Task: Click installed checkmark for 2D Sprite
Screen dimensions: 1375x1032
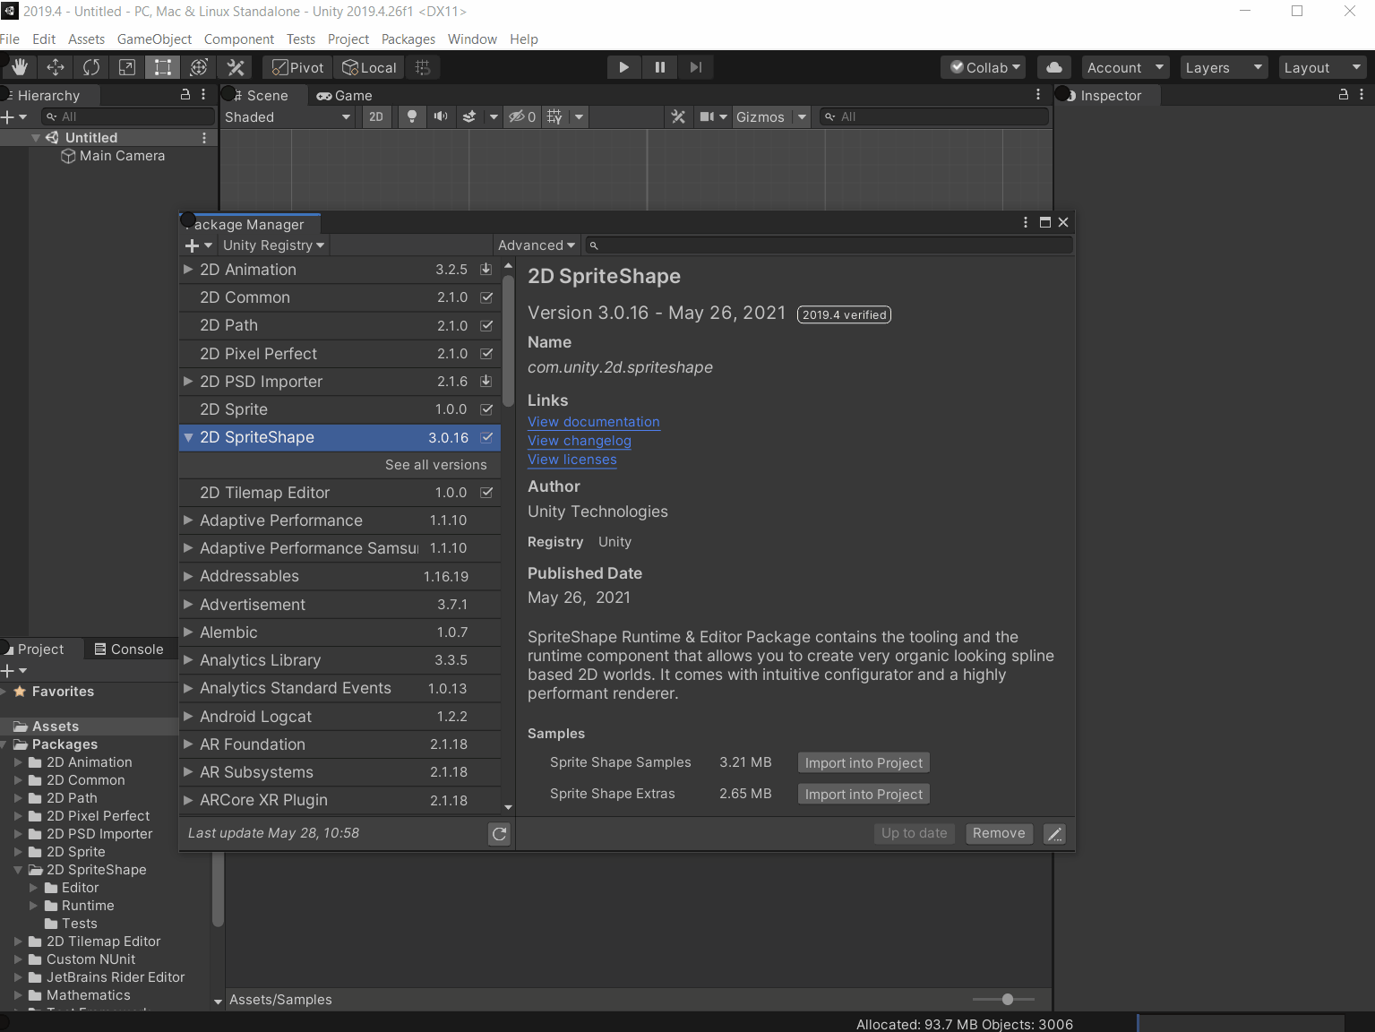Action: tap(486, 409)
